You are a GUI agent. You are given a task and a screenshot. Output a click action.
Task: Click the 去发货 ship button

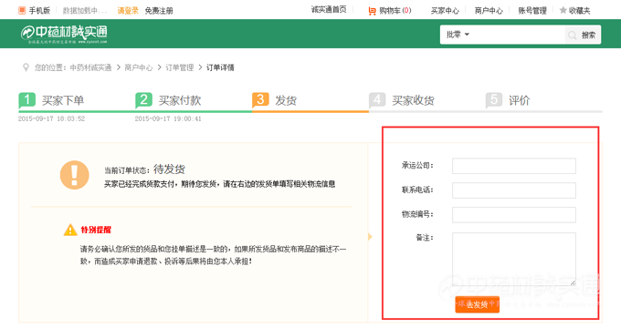click(x=478, y=304)
